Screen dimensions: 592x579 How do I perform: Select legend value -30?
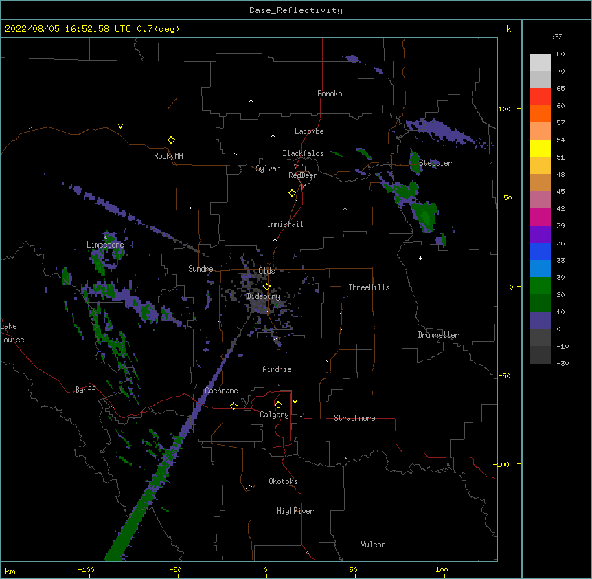point(562,363)
